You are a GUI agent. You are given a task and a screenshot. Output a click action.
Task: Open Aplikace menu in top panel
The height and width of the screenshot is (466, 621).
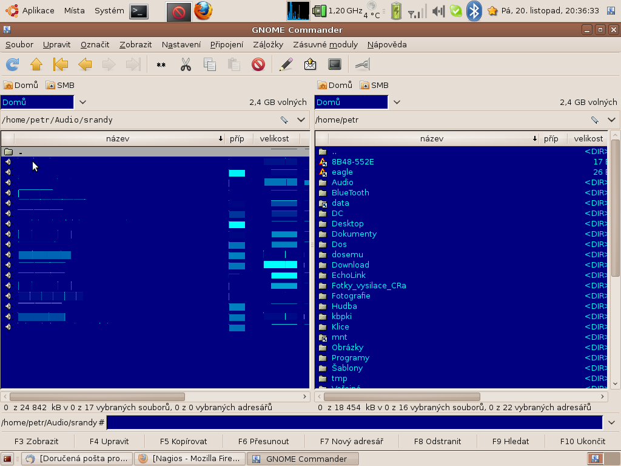[x=30, y=11]
